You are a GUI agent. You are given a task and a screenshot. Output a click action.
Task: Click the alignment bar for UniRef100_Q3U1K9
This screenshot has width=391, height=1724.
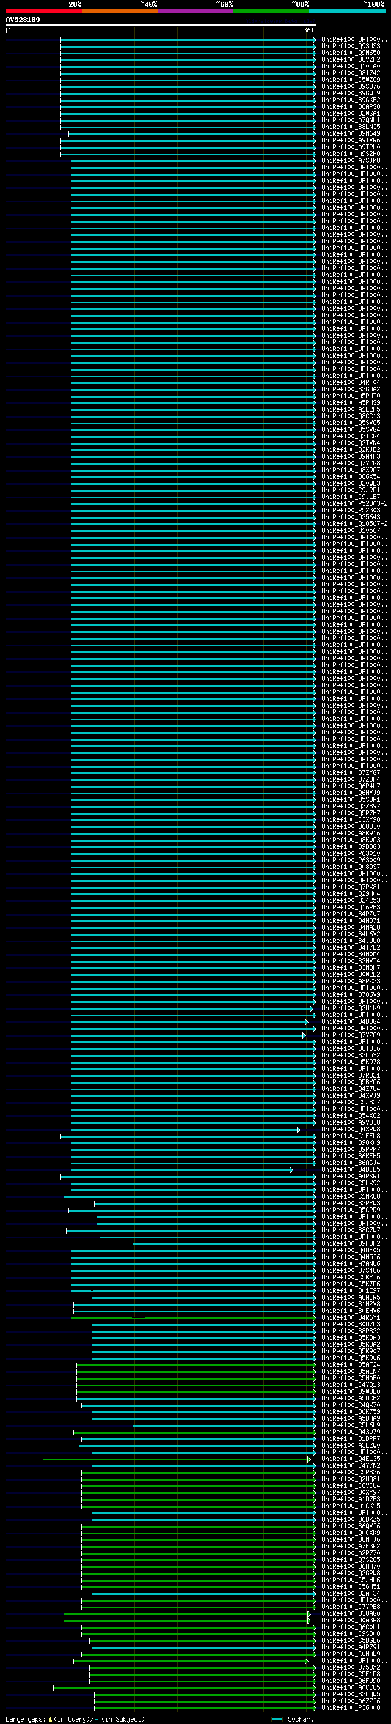point(192,1008)
